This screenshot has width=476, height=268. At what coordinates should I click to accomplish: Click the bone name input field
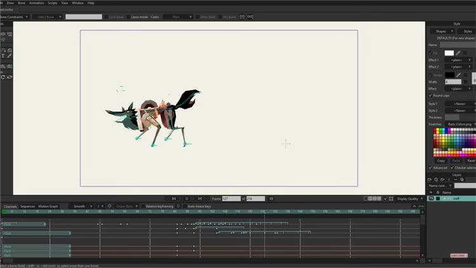tap(84, 17)
